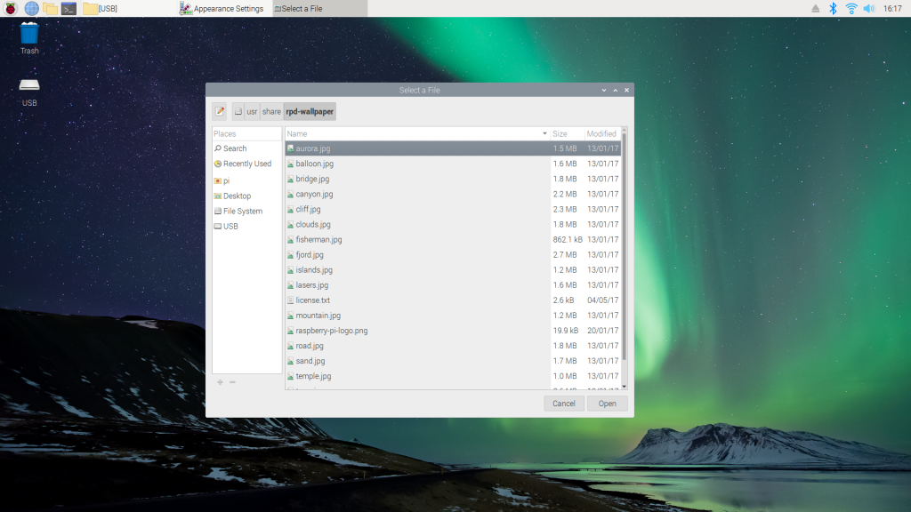Screen dimensions: 911x512
Task: Click the eject icon in the taskbar
Action: [x=816, y=8]
